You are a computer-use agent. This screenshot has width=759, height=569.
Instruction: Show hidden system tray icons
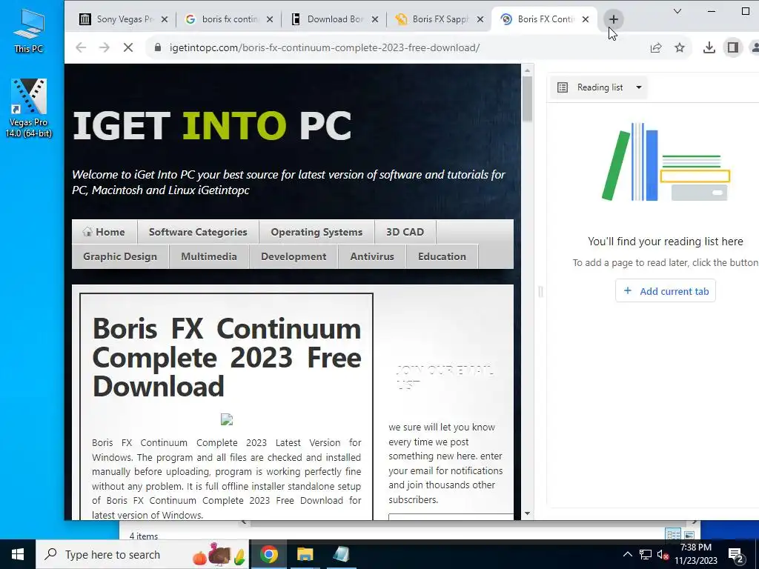click(627, 554)
